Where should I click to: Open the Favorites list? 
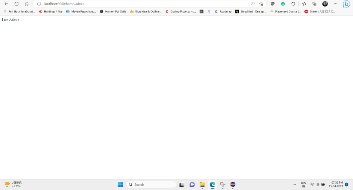304,4
